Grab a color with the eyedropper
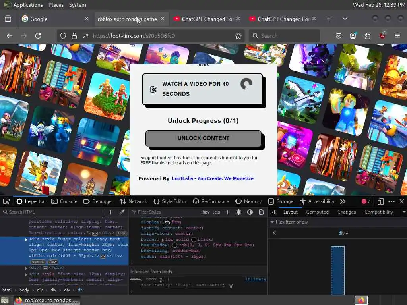Viewport: 407px width, 305px height. [122, 212]
